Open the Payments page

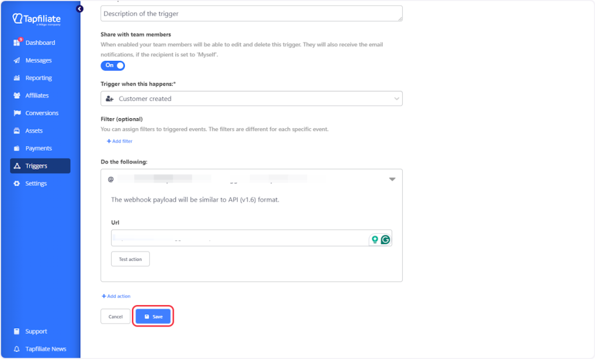38,148
